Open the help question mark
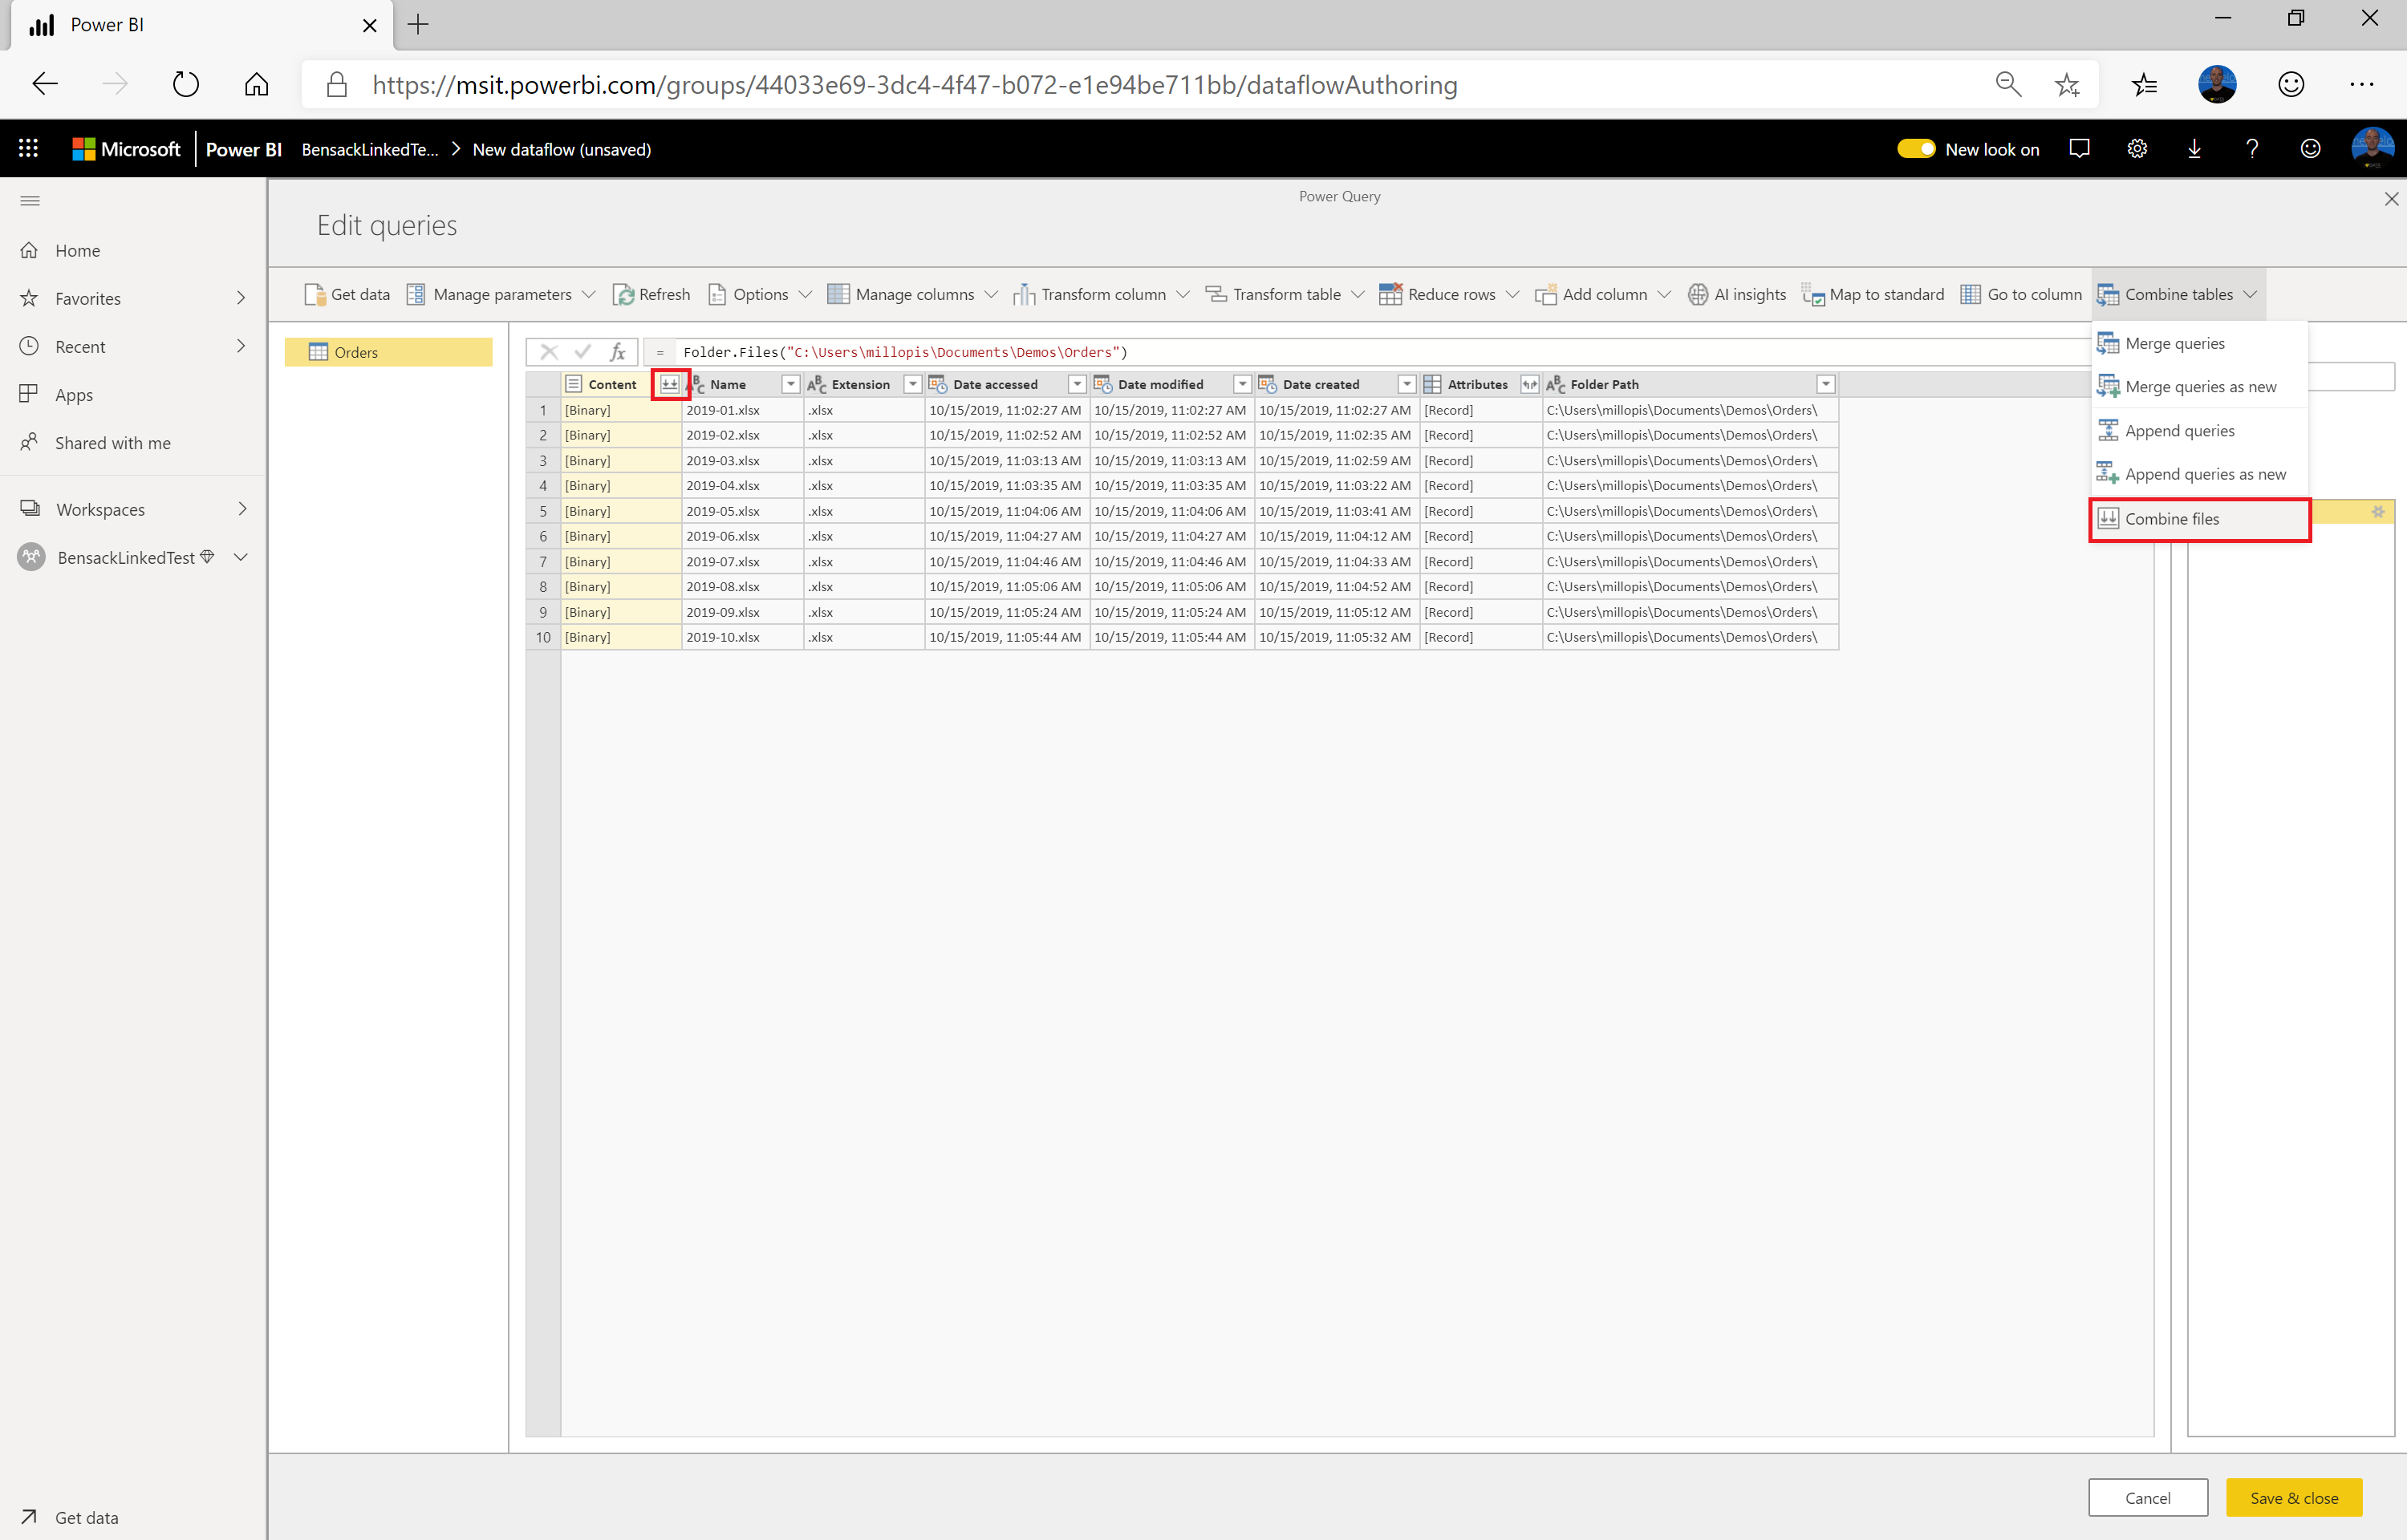 coord(2252,149)
